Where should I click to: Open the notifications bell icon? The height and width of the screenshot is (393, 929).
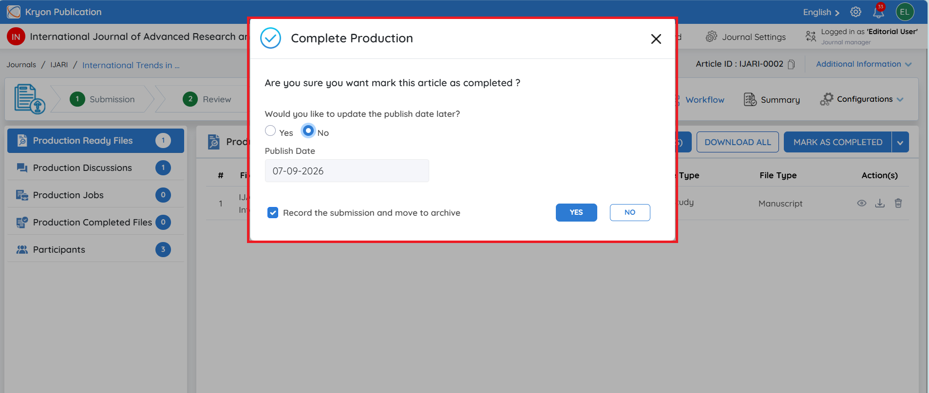pos(878,12)
